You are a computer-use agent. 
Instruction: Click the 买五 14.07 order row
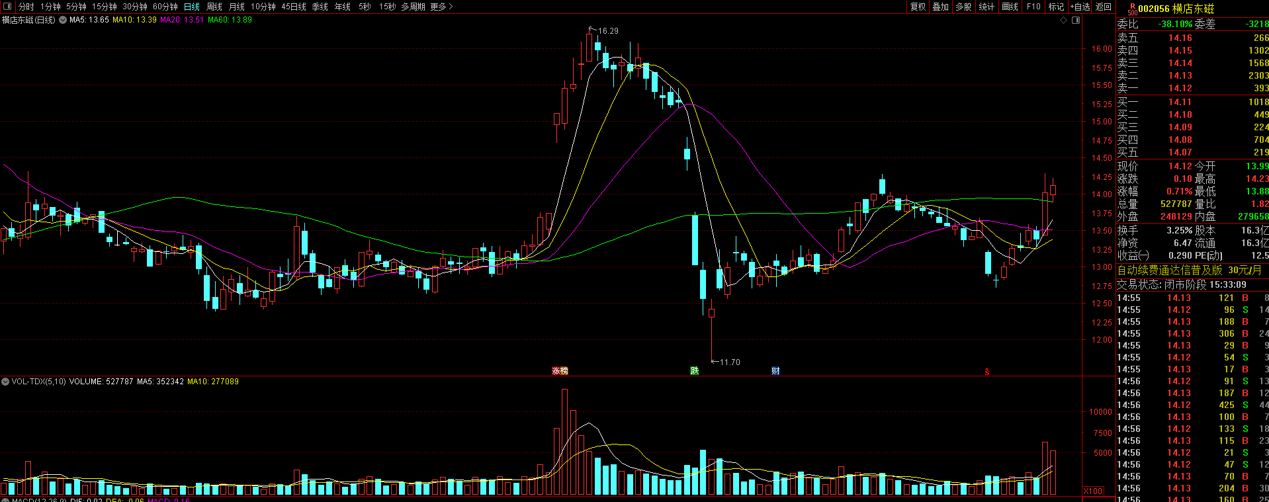click(x=1193, y=152)
